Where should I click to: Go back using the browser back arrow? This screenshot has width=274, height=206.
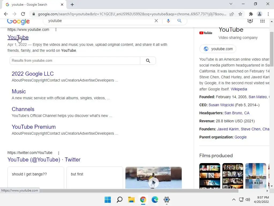(x=6, y=14)
